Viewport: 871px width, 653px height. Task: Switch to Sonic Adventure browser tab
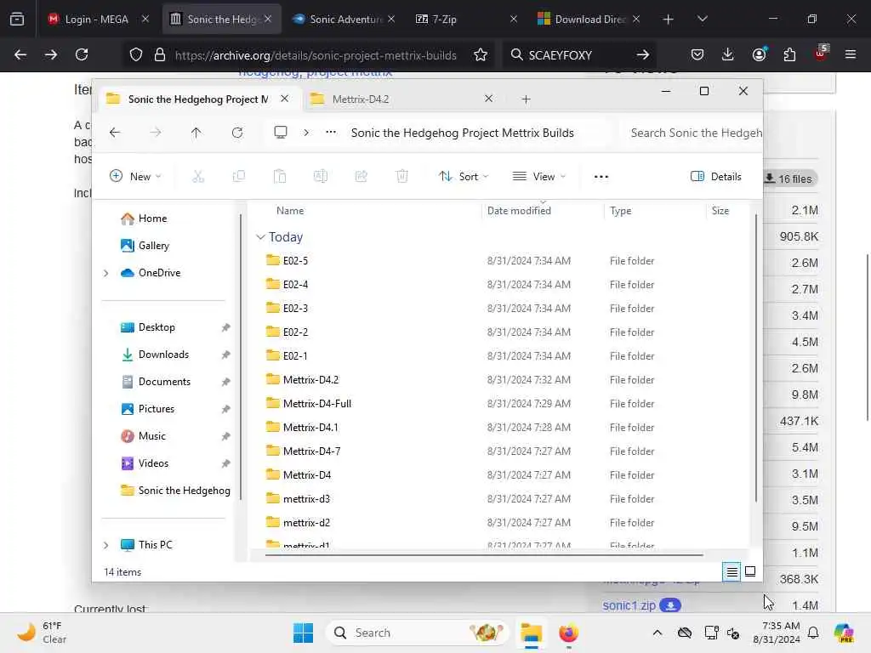click(345, 19)
